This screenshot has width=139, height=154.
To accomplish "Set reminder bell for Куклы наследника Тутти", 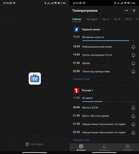I will [x=133, y=55].
